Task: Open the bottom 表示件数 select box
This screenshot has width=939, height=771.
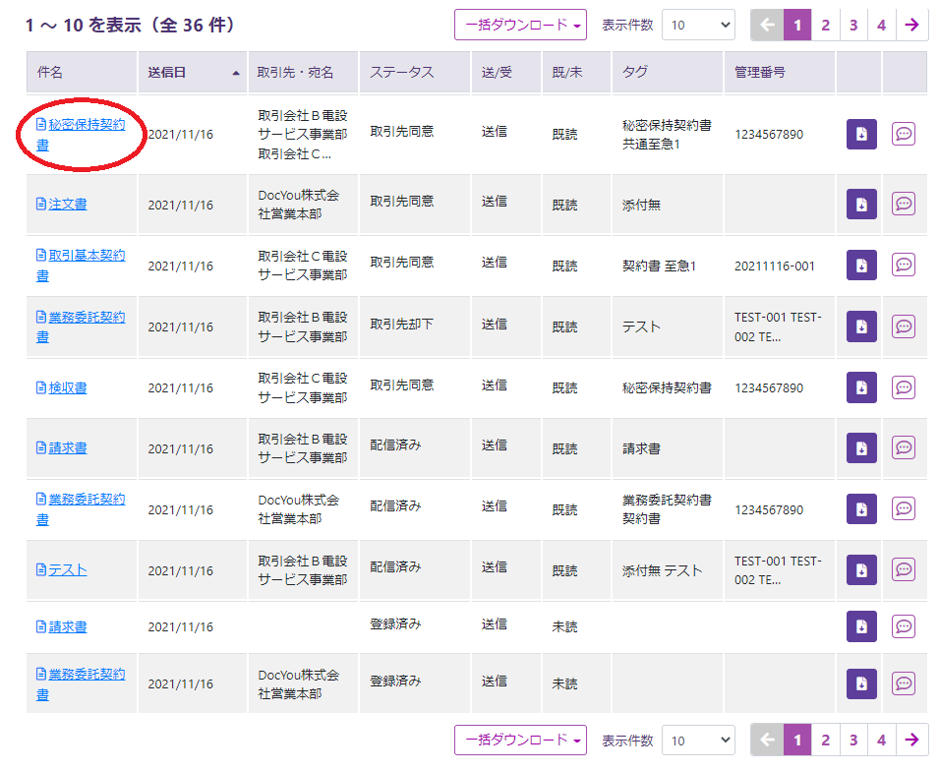Action: [698, 741]
